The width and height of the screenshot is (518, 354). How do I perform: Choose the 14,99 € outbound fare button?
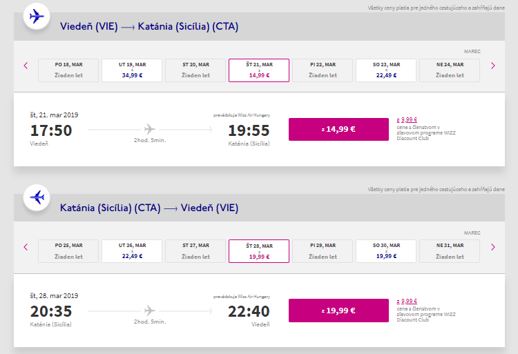tap(338, 129)
